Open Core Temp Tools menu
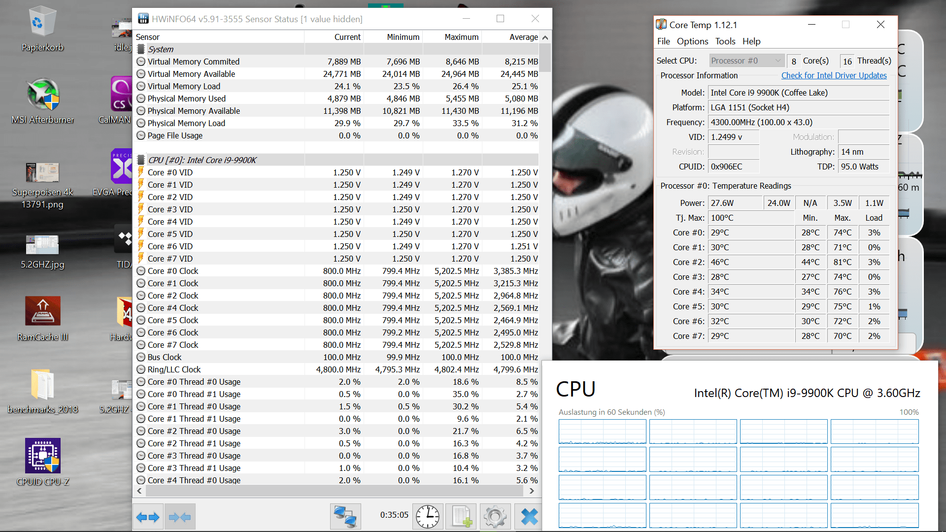The image size is (946, 532). point(725,41)
